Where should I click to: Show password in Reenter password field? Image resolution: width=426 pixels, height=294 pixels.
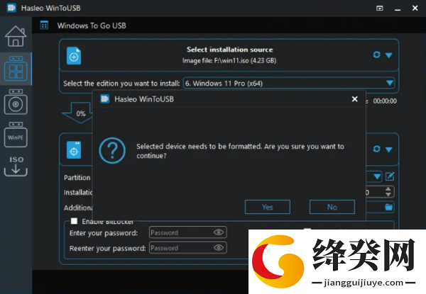click(219, 248)
